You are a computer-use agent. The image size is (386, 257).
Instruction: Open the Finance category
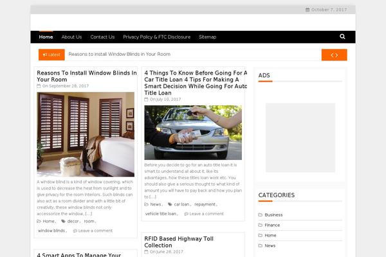[x=272, y=225]
